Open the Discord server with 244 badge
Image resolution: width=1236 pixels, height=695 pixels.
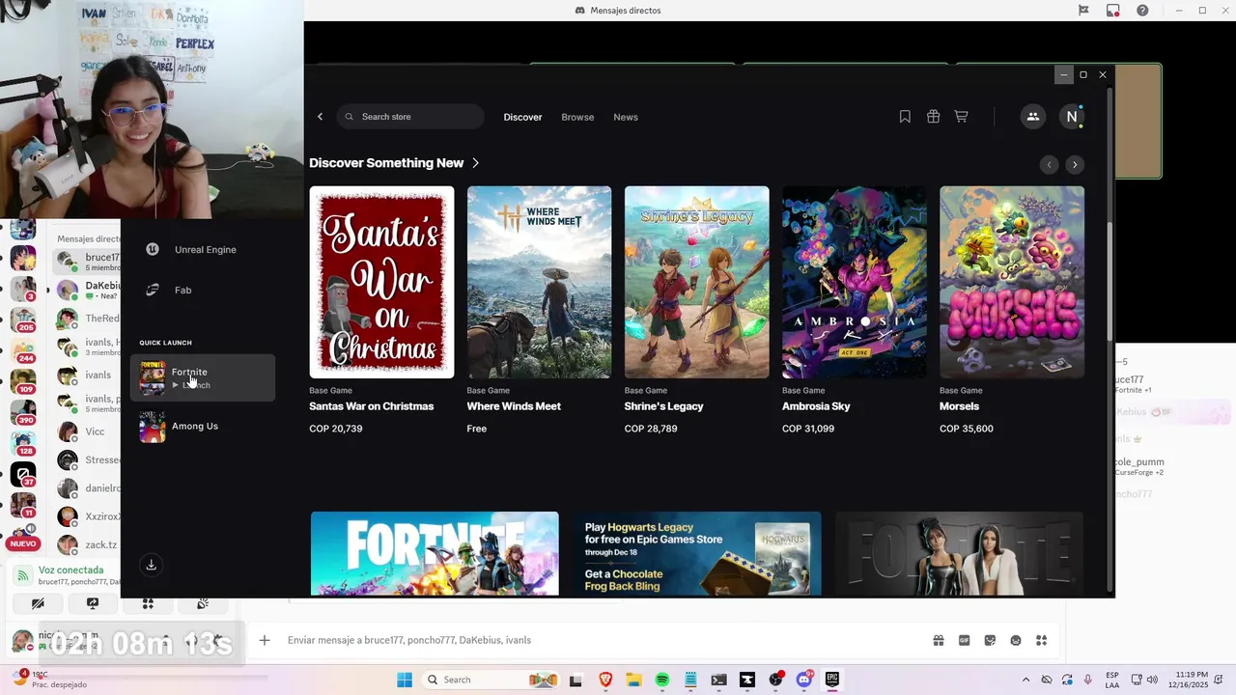(23, 348)
